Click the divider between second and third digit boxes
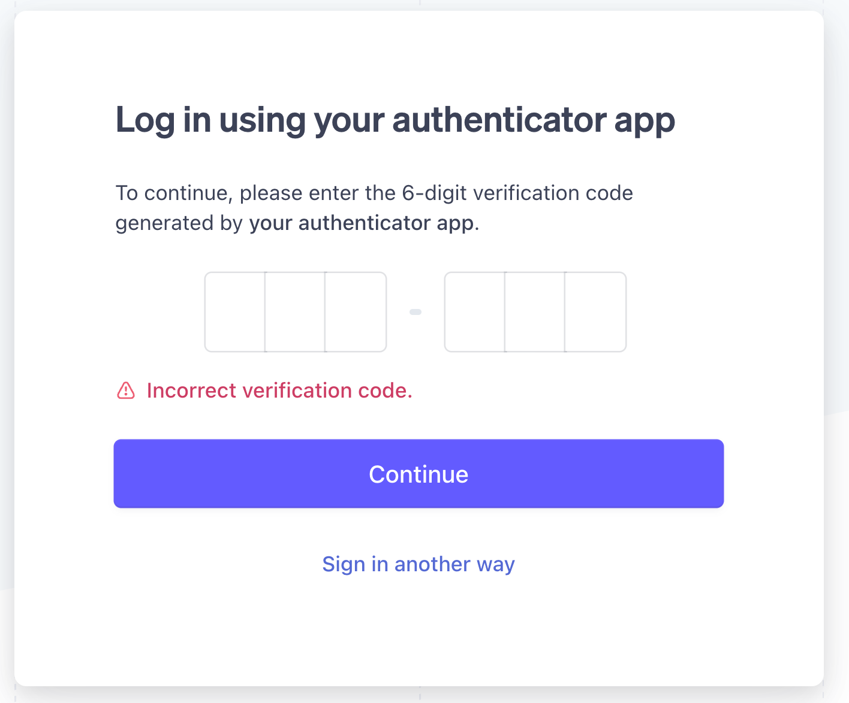 pos(325,312)
